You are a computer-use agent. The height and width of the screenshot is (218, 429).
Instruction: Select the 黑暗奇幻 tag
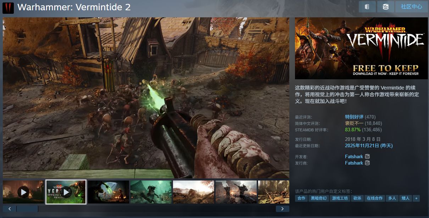[x=319, y=198]
